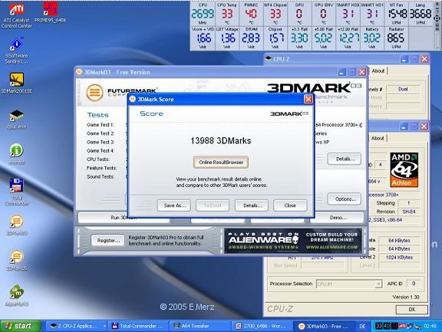Screen dimensions: 442x332
Task: Click the APIC ID value field
Action: [414, 284]
